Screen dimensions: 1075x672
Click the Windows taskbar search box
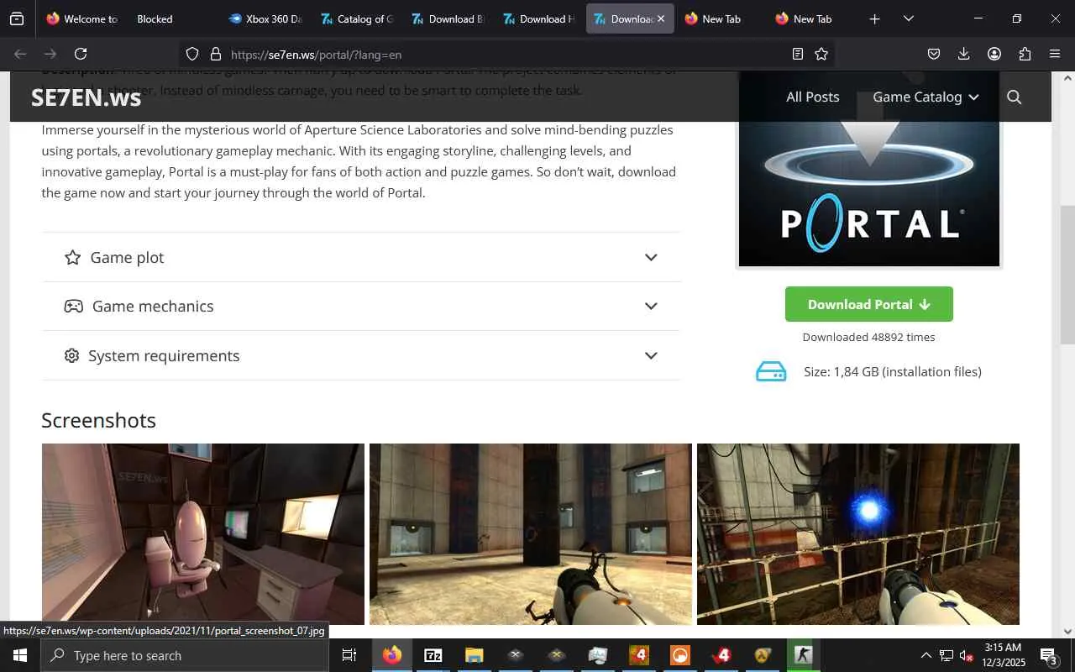point(185,655)
